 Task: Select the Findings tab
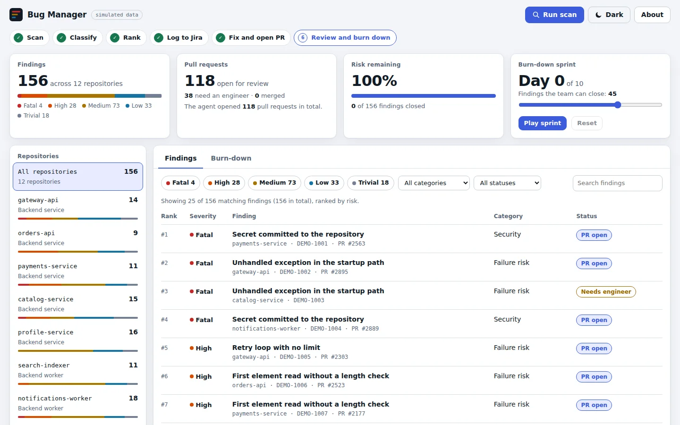tap(180, 158)
